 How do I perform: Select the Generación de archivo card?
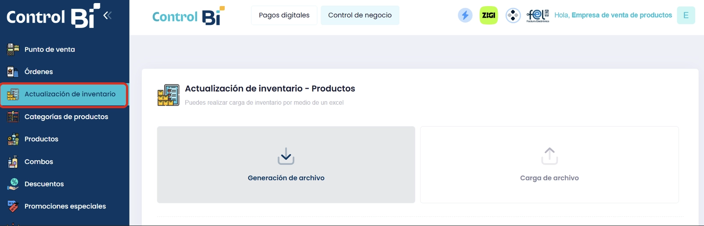tap(286, 165)
